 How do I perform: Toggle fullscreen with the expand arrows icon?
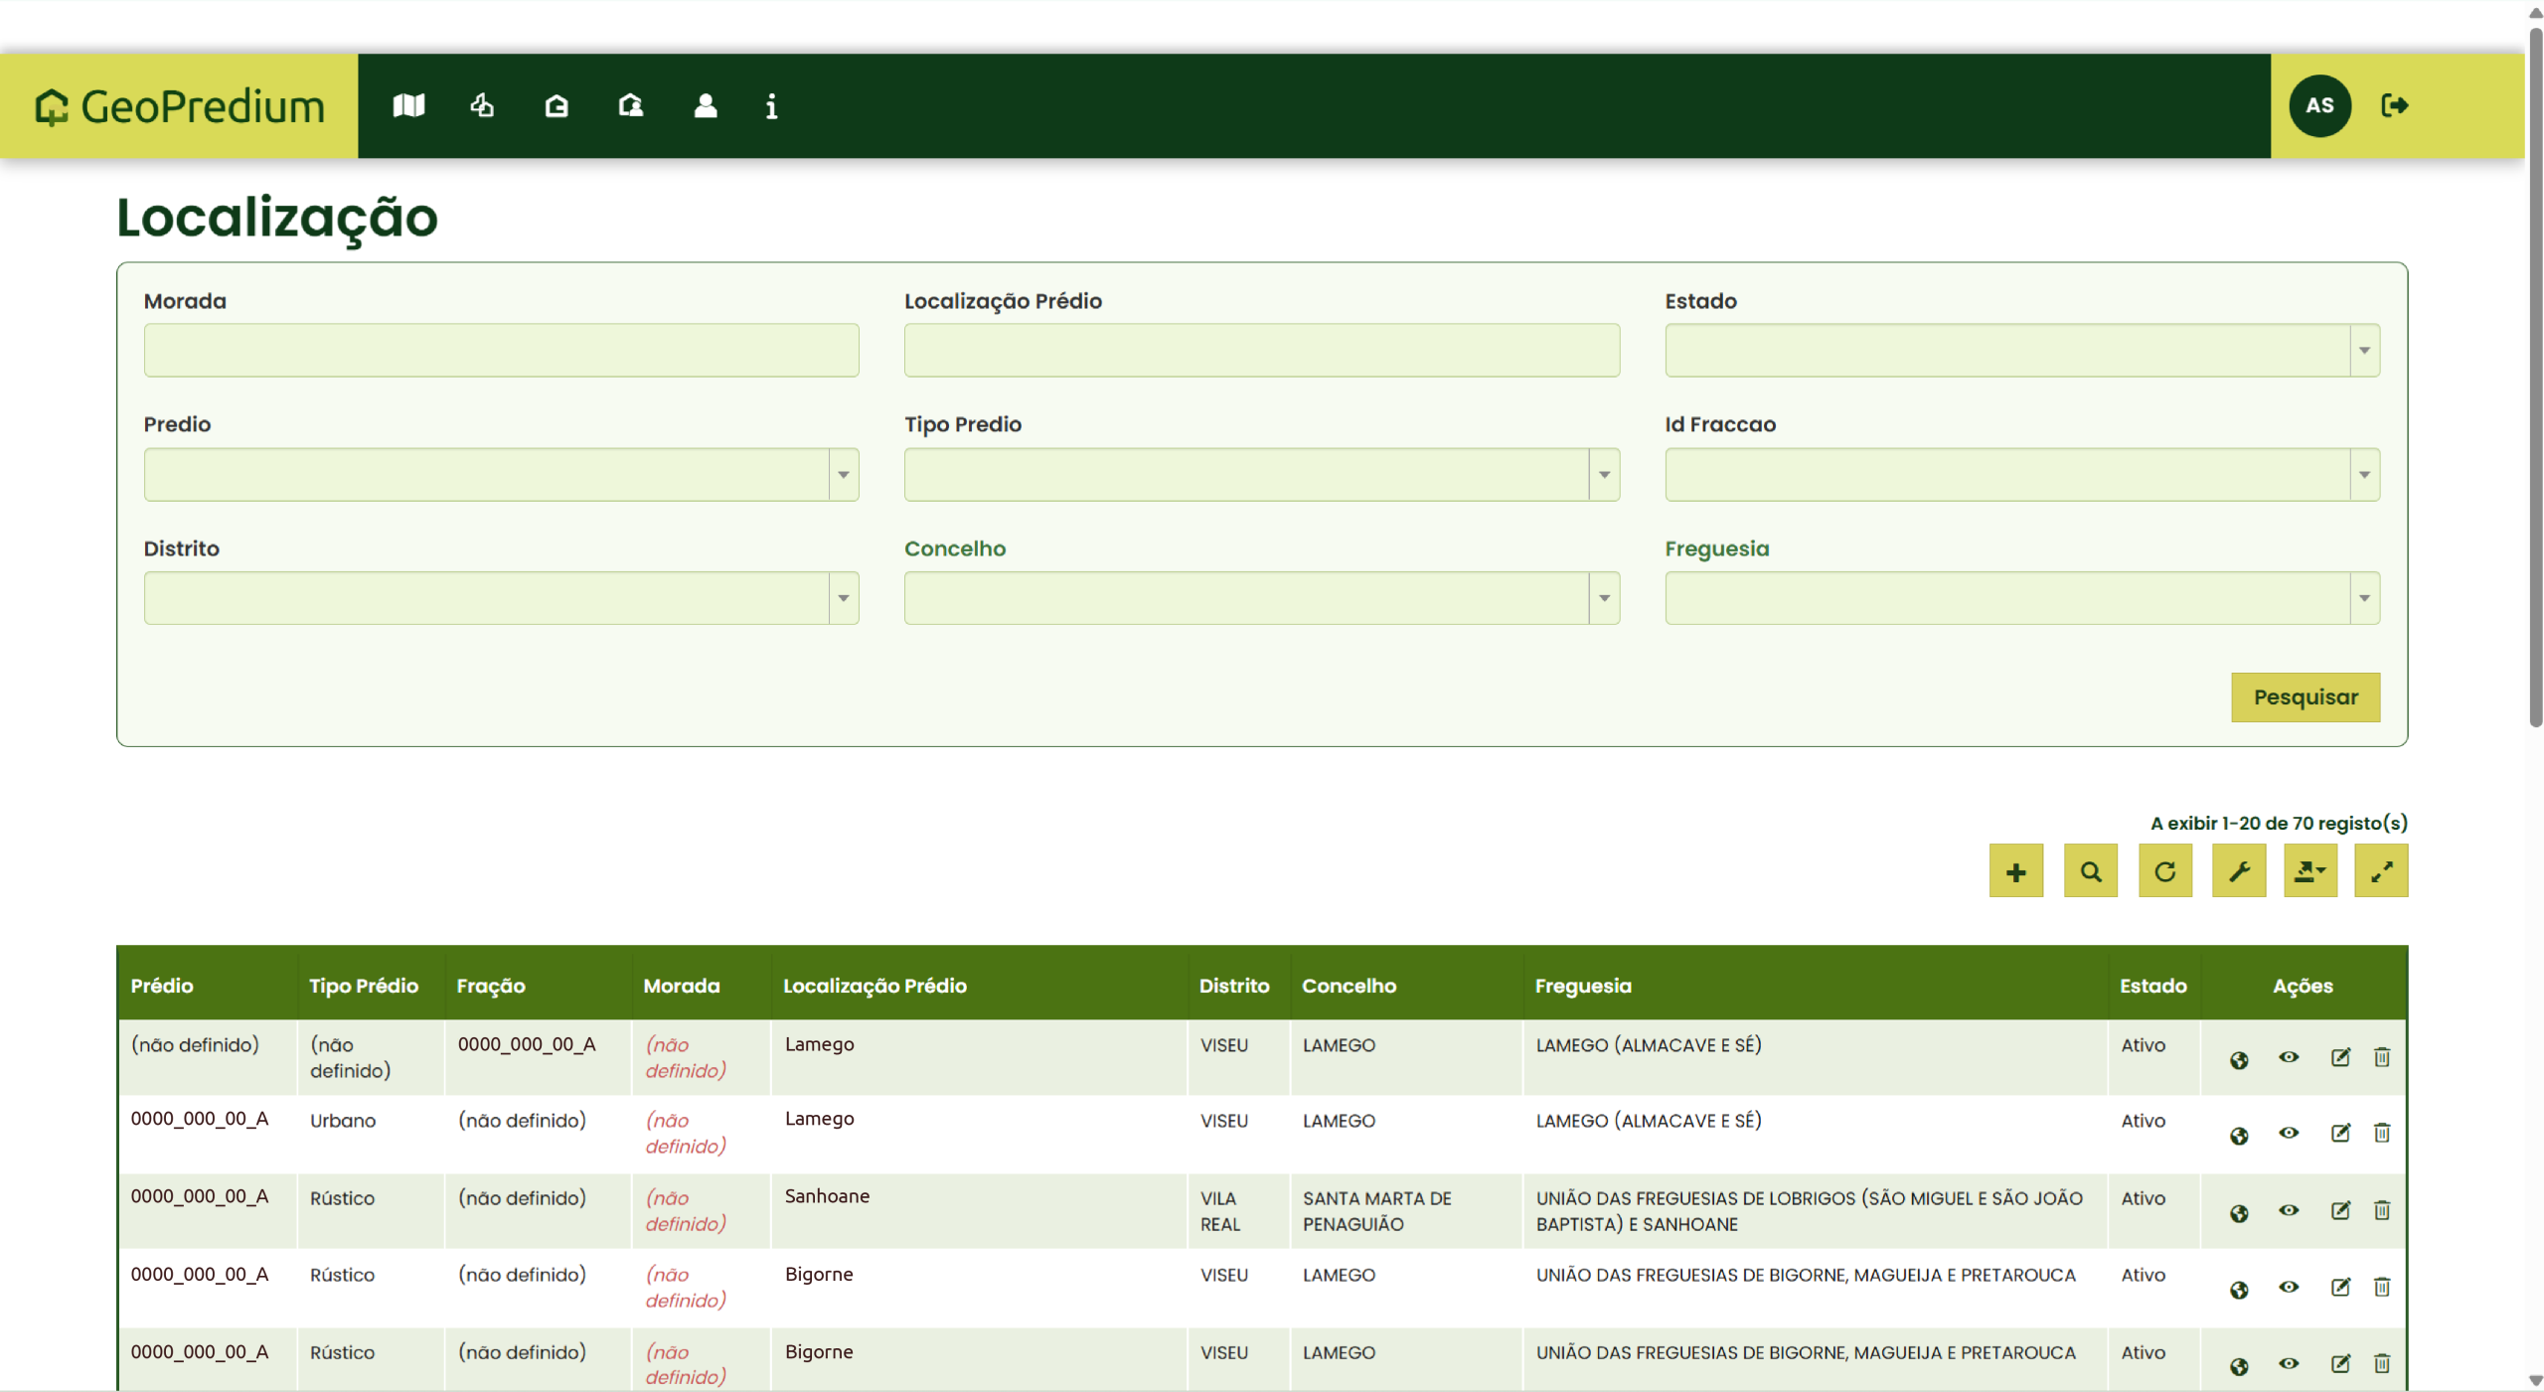2380,871
